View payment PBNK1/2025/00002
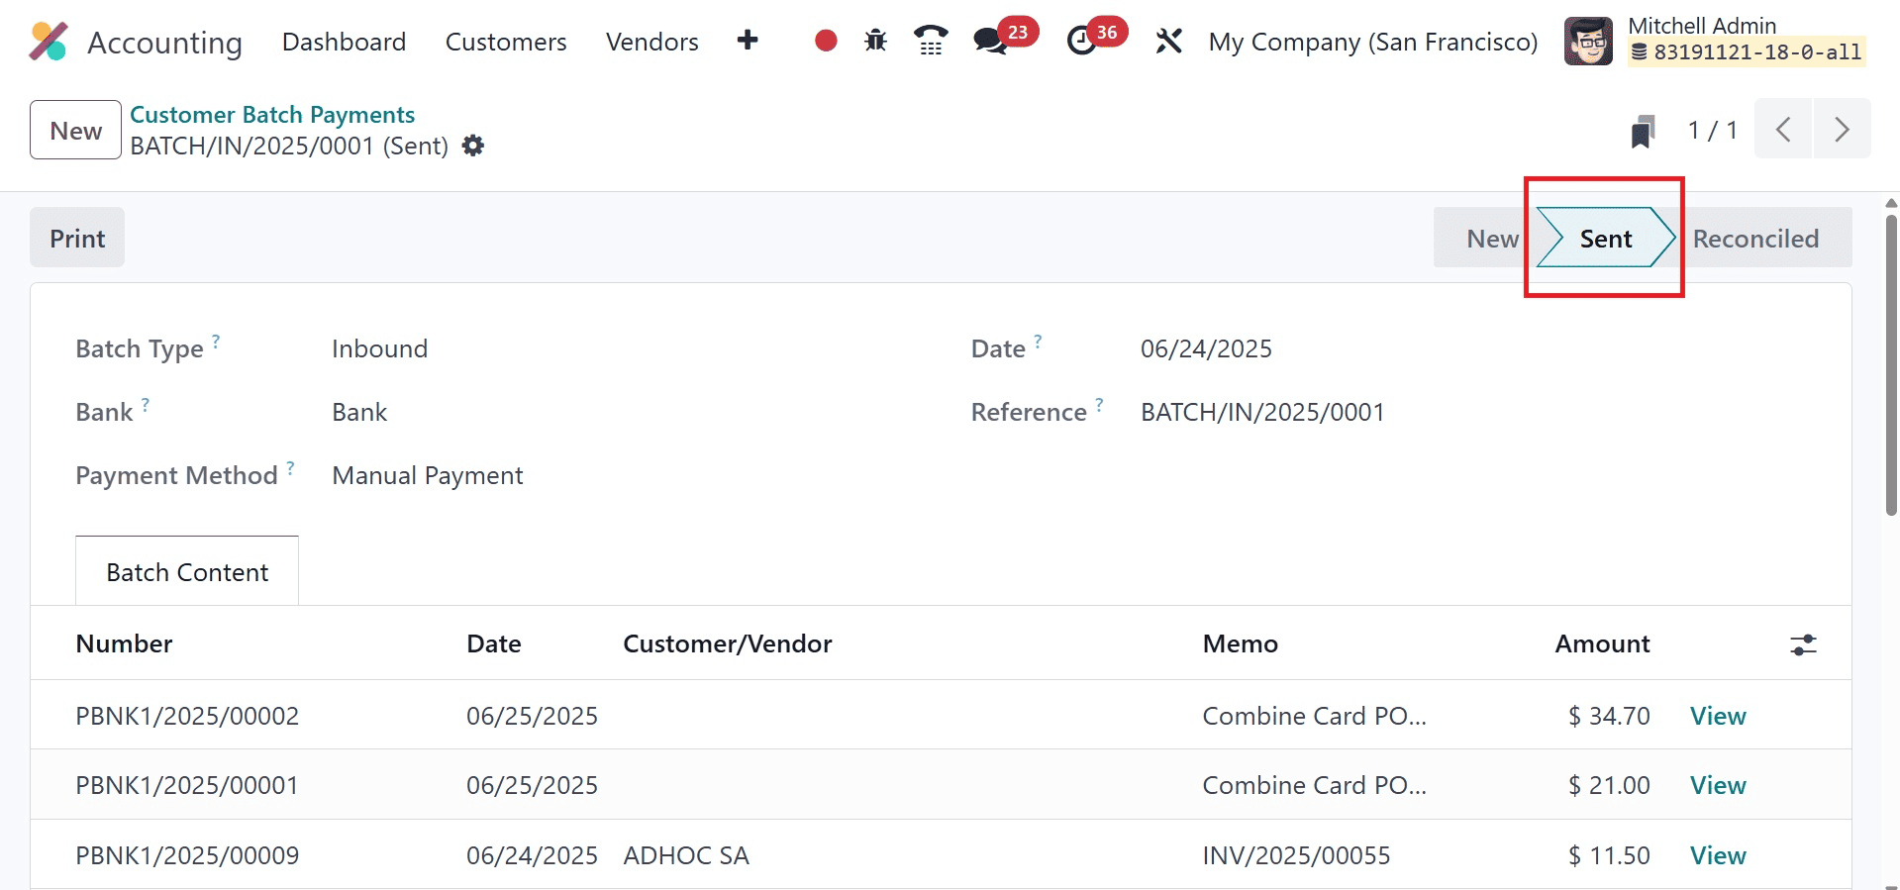Image resolution: width=1900 pixels, height=890 pixels. pyautogui.click(x=1718, y=716)
